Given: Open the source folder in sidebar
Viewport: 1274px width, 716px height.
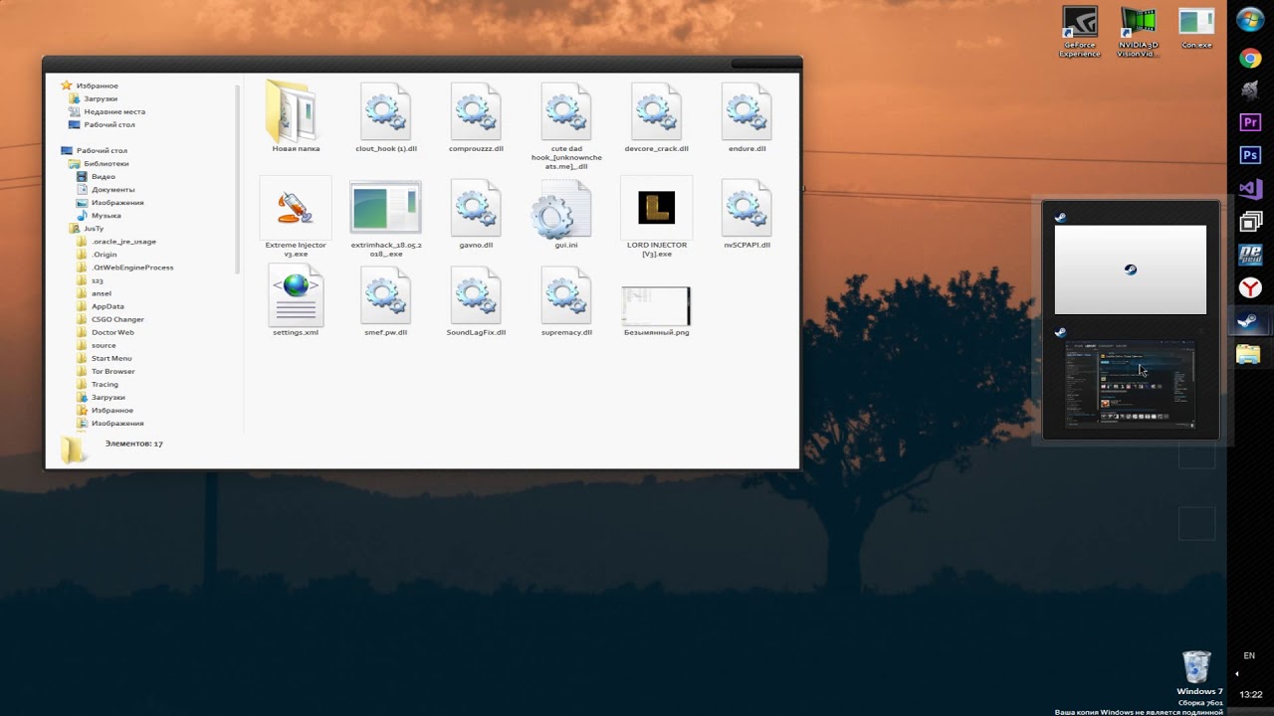Looking at the screenshot, I should coord(104,345).
